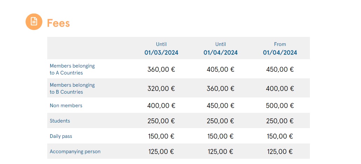Click the Fees heading
Screen dimensions: 361x164
pos(58,23)
